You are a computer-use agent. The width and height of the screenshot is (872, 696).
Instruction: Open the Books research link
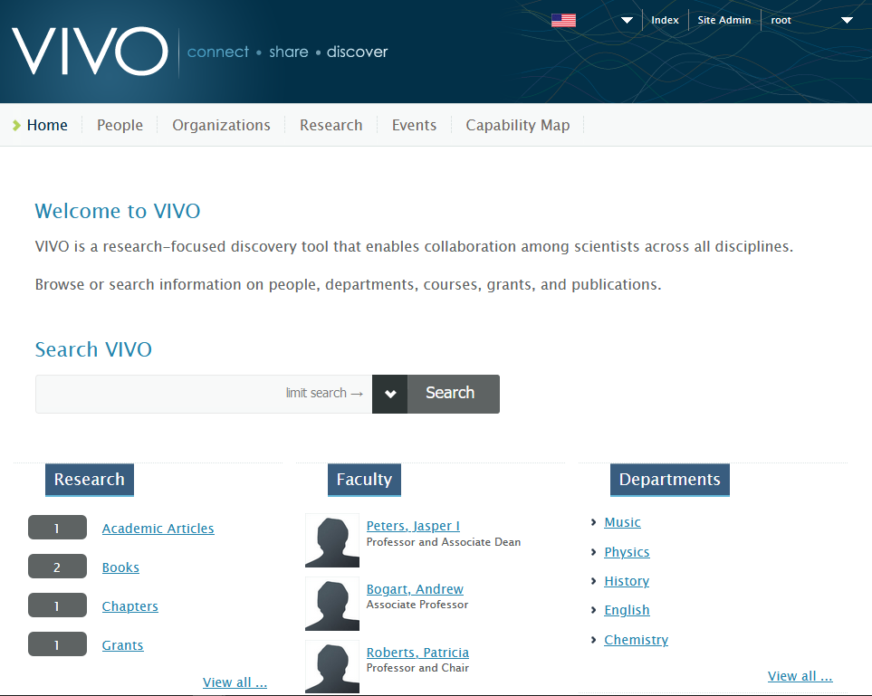(120, 567)
